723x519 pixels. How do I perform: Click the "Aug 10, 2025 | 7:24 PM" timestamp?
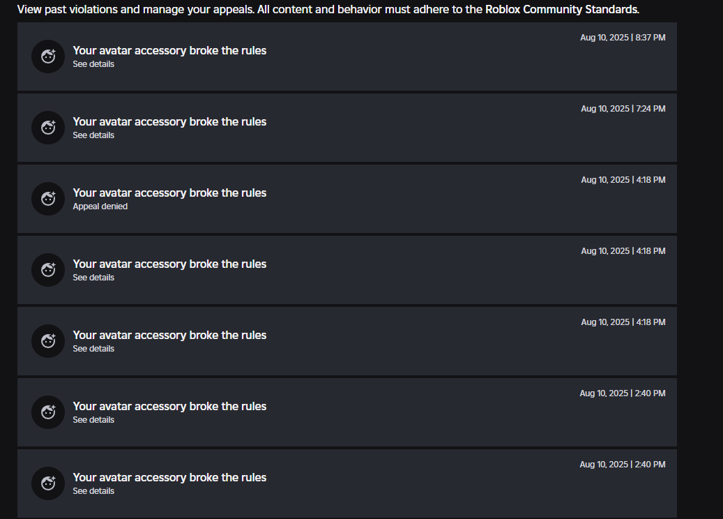point(623,109)
